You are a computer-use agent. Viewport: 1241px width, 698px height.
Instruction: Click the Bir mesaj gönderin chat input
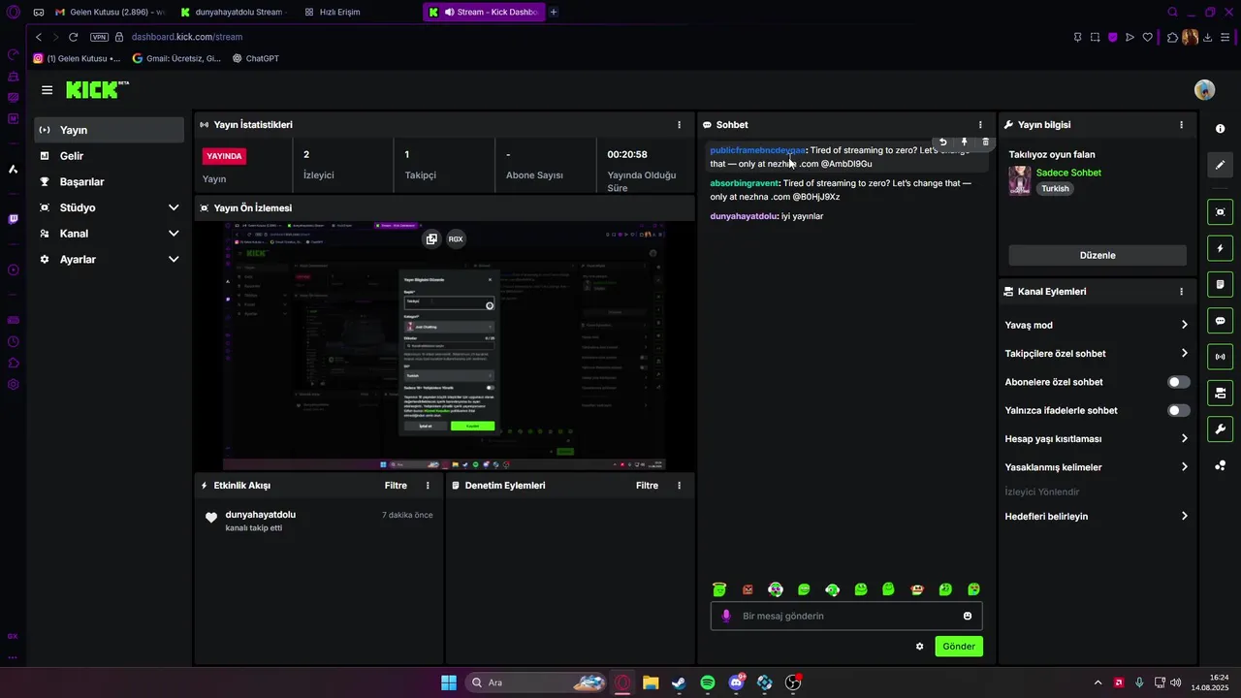click(x=845, y=616)
